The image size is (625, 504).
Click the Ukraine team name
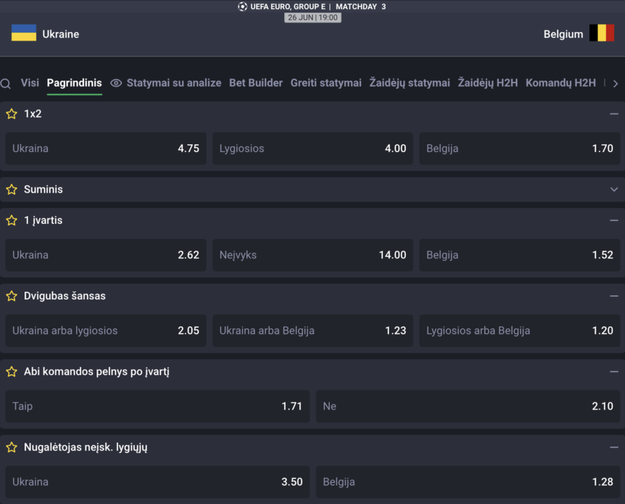[x=61, y=34]
